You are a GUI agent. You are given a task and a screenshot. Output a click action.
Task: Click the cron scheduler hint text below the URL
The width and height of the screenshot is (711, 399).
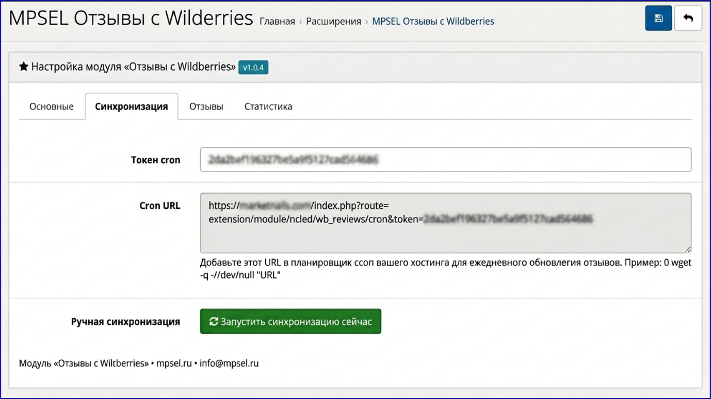coord(446,268)
